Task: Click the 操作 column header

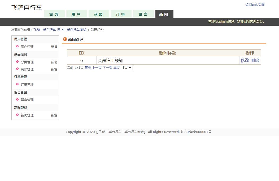Action: (250, 53)
